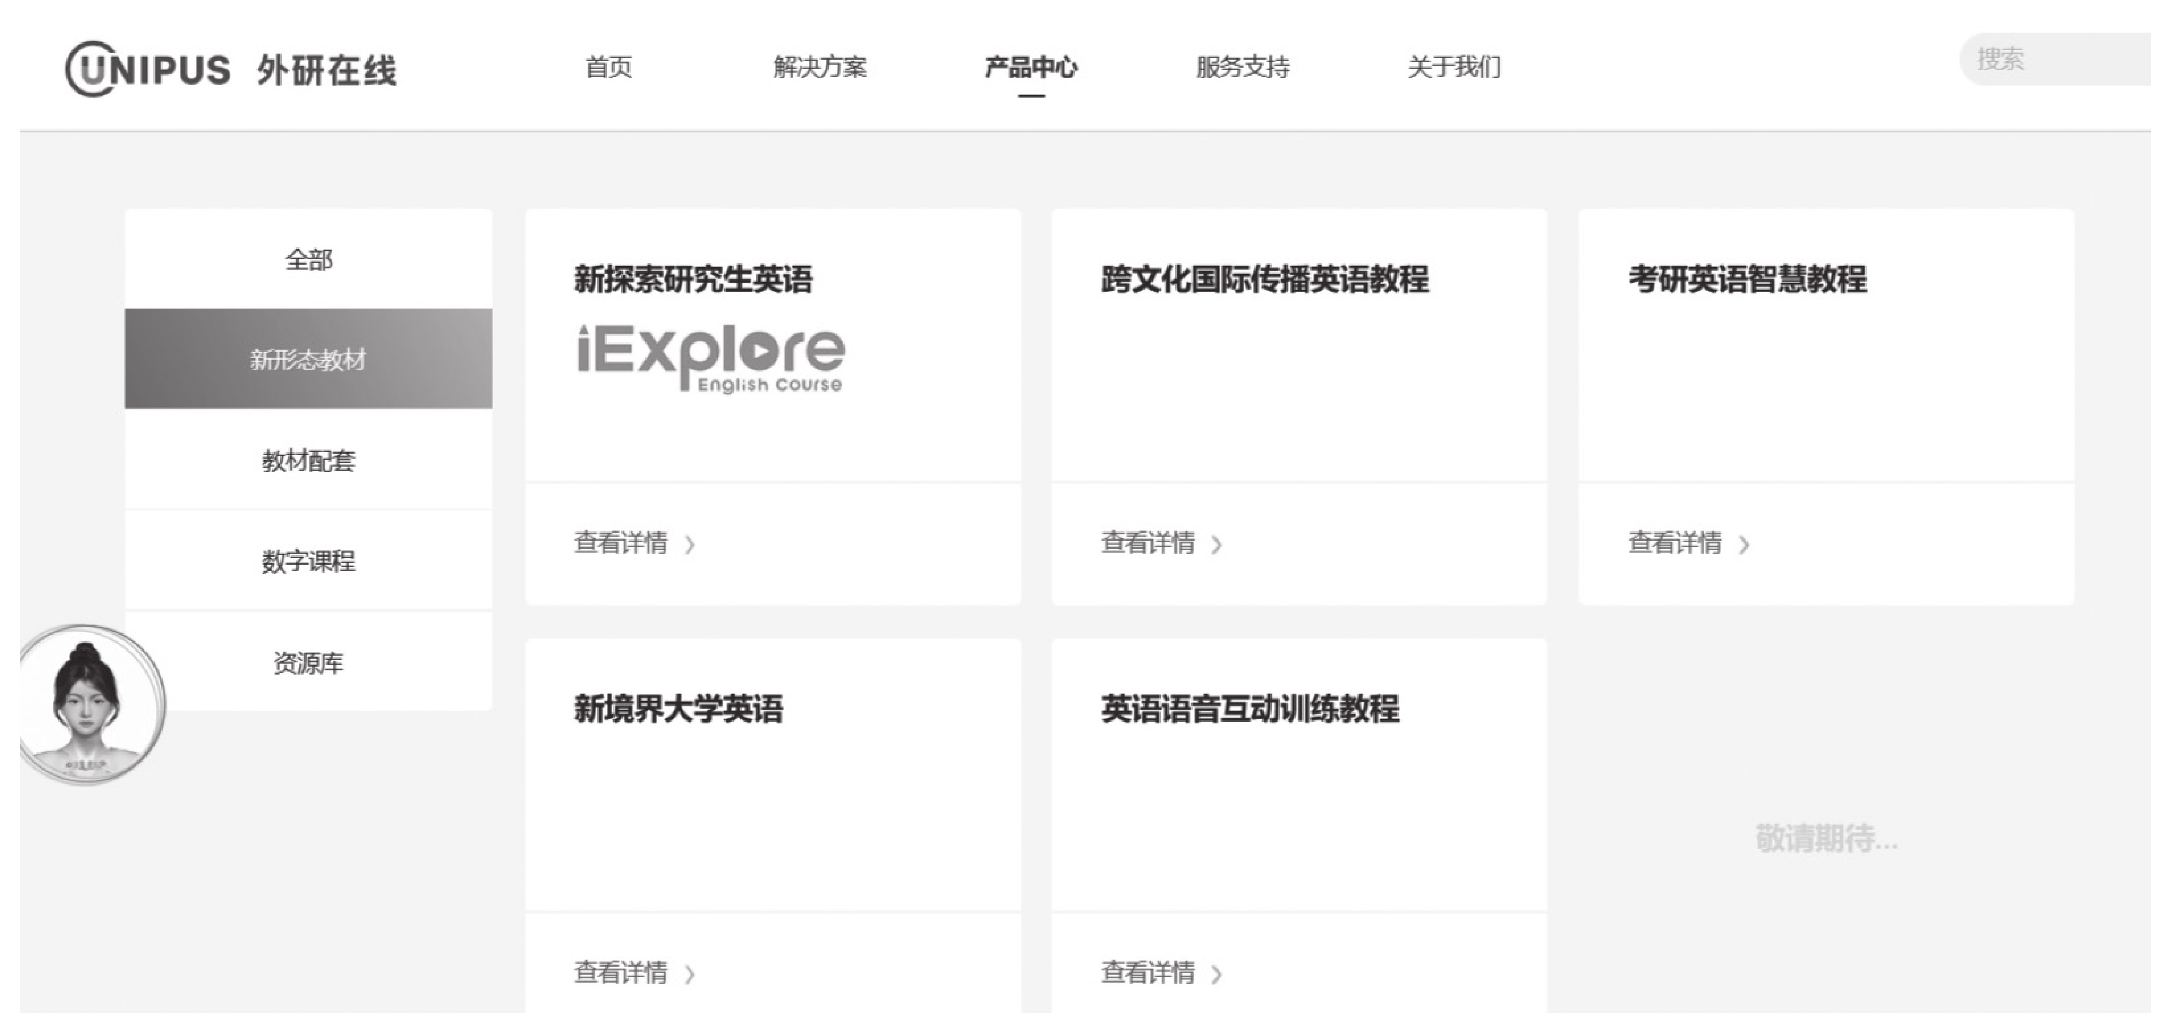Click the arrow in the 新境界大学英语 card
The image size is (2181, 1032).
[x=690, y=975]
